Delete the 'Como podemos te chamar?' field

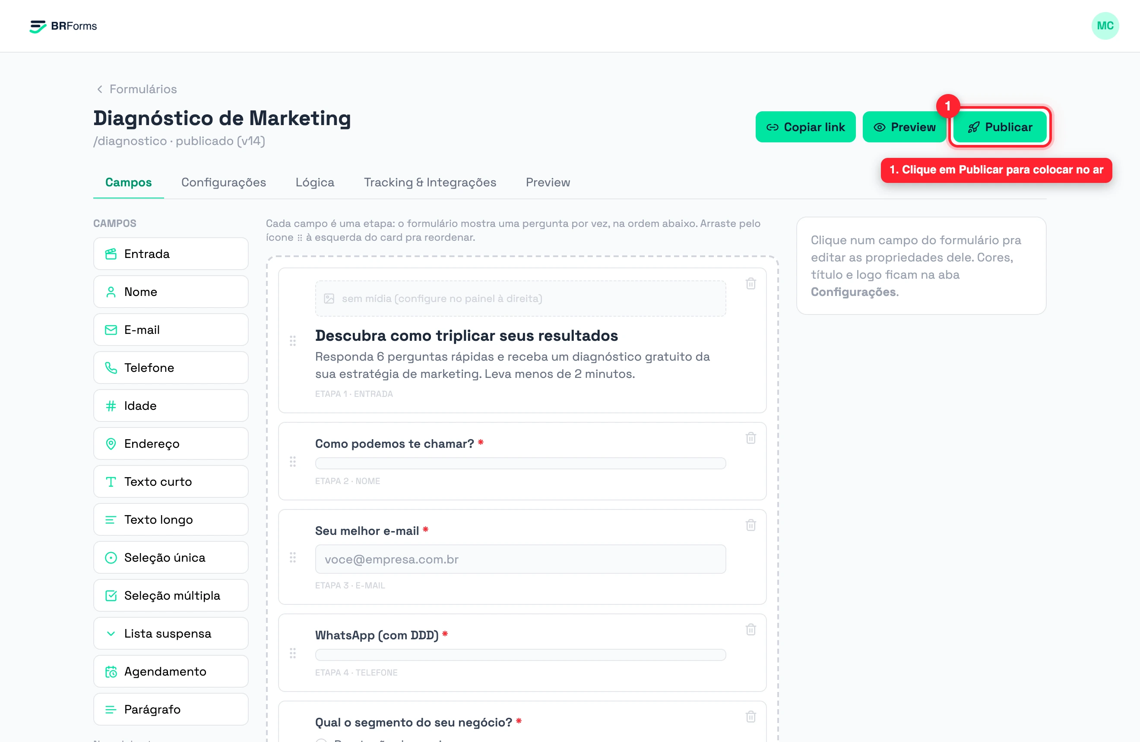pyautogui.click(x=750, y=438)
